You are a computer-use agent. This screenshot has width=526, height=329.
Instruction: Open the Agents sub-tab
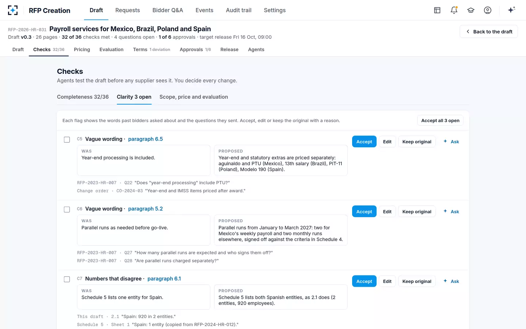(256, 50)
